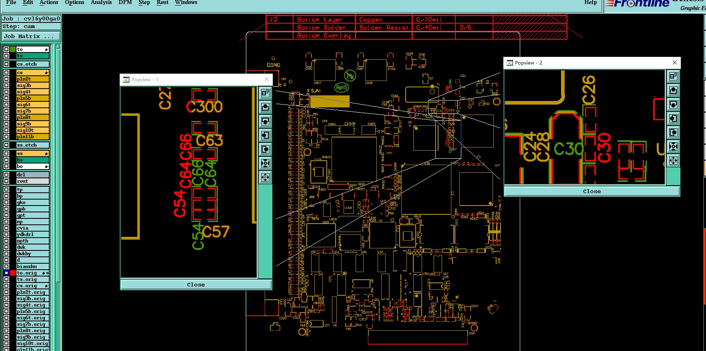Click the pan-right icon in Popview 2
The height and width of the screenshot is (351, 706).
coord(673,132)
